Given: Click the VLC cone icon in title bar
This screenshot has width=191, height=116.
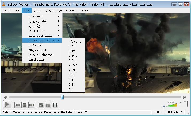Looking at the screenshot, I should click(4, 4).
